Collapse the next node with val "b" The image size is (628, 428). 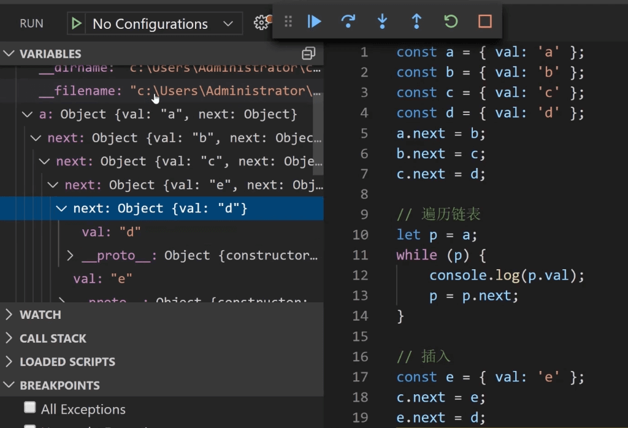pos(36,138)
